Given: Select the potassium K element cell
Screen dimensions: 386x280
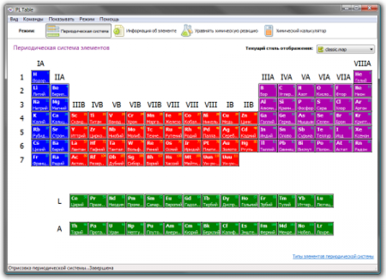Looking at the screenshot, I should (x=40, y=118).
